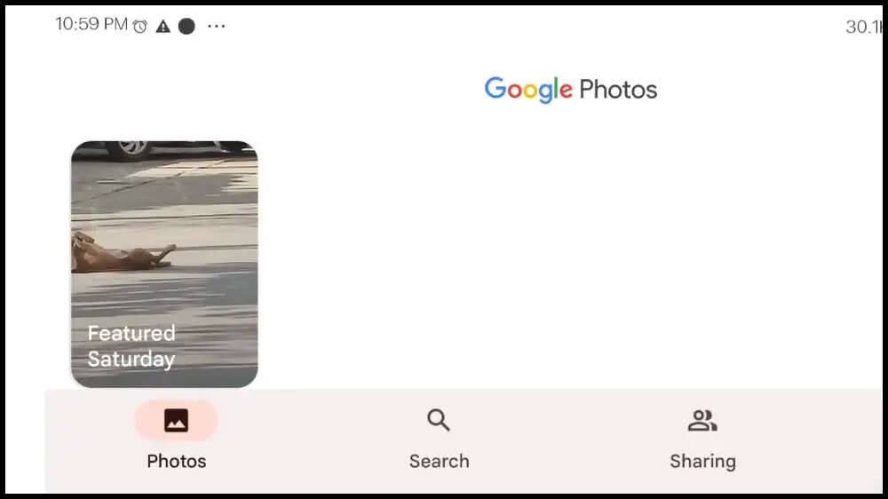Click the Google Photos logo
This screenshot has width=888, height=499.
pyautogui.click(x=571, y=90)
